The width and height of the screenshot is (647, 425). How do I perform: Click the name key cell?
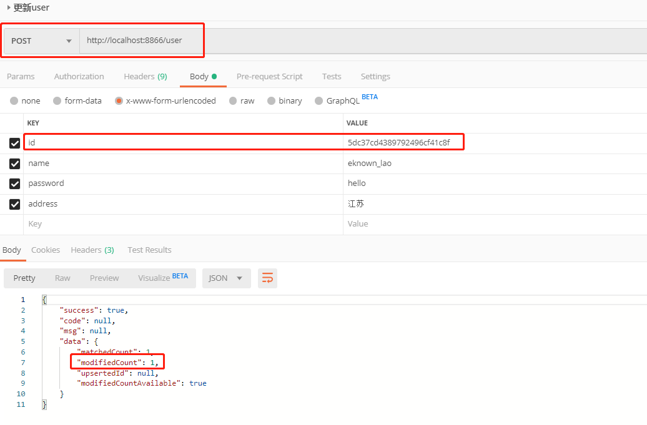(x=183, y=164)
